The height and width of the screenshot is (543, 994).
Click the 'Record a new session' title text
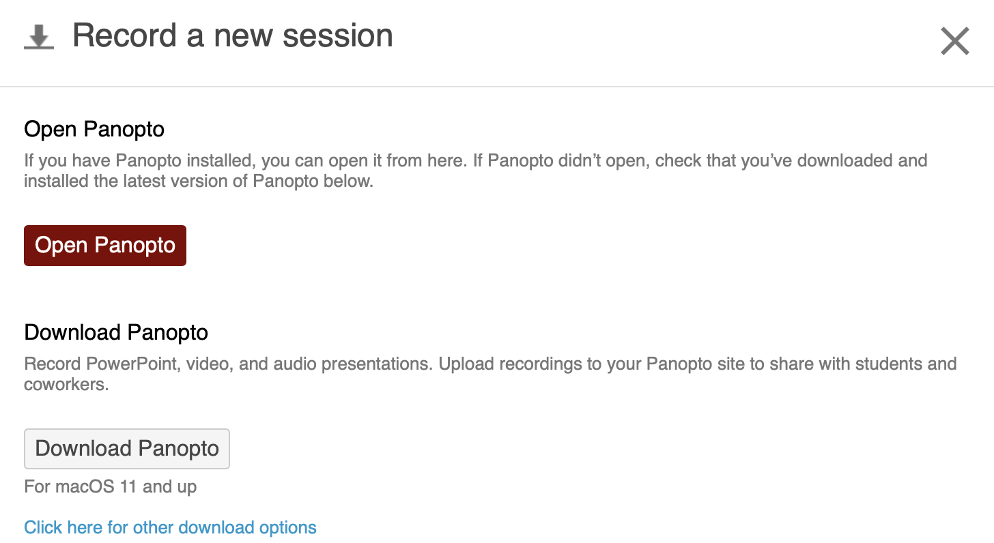233,35
